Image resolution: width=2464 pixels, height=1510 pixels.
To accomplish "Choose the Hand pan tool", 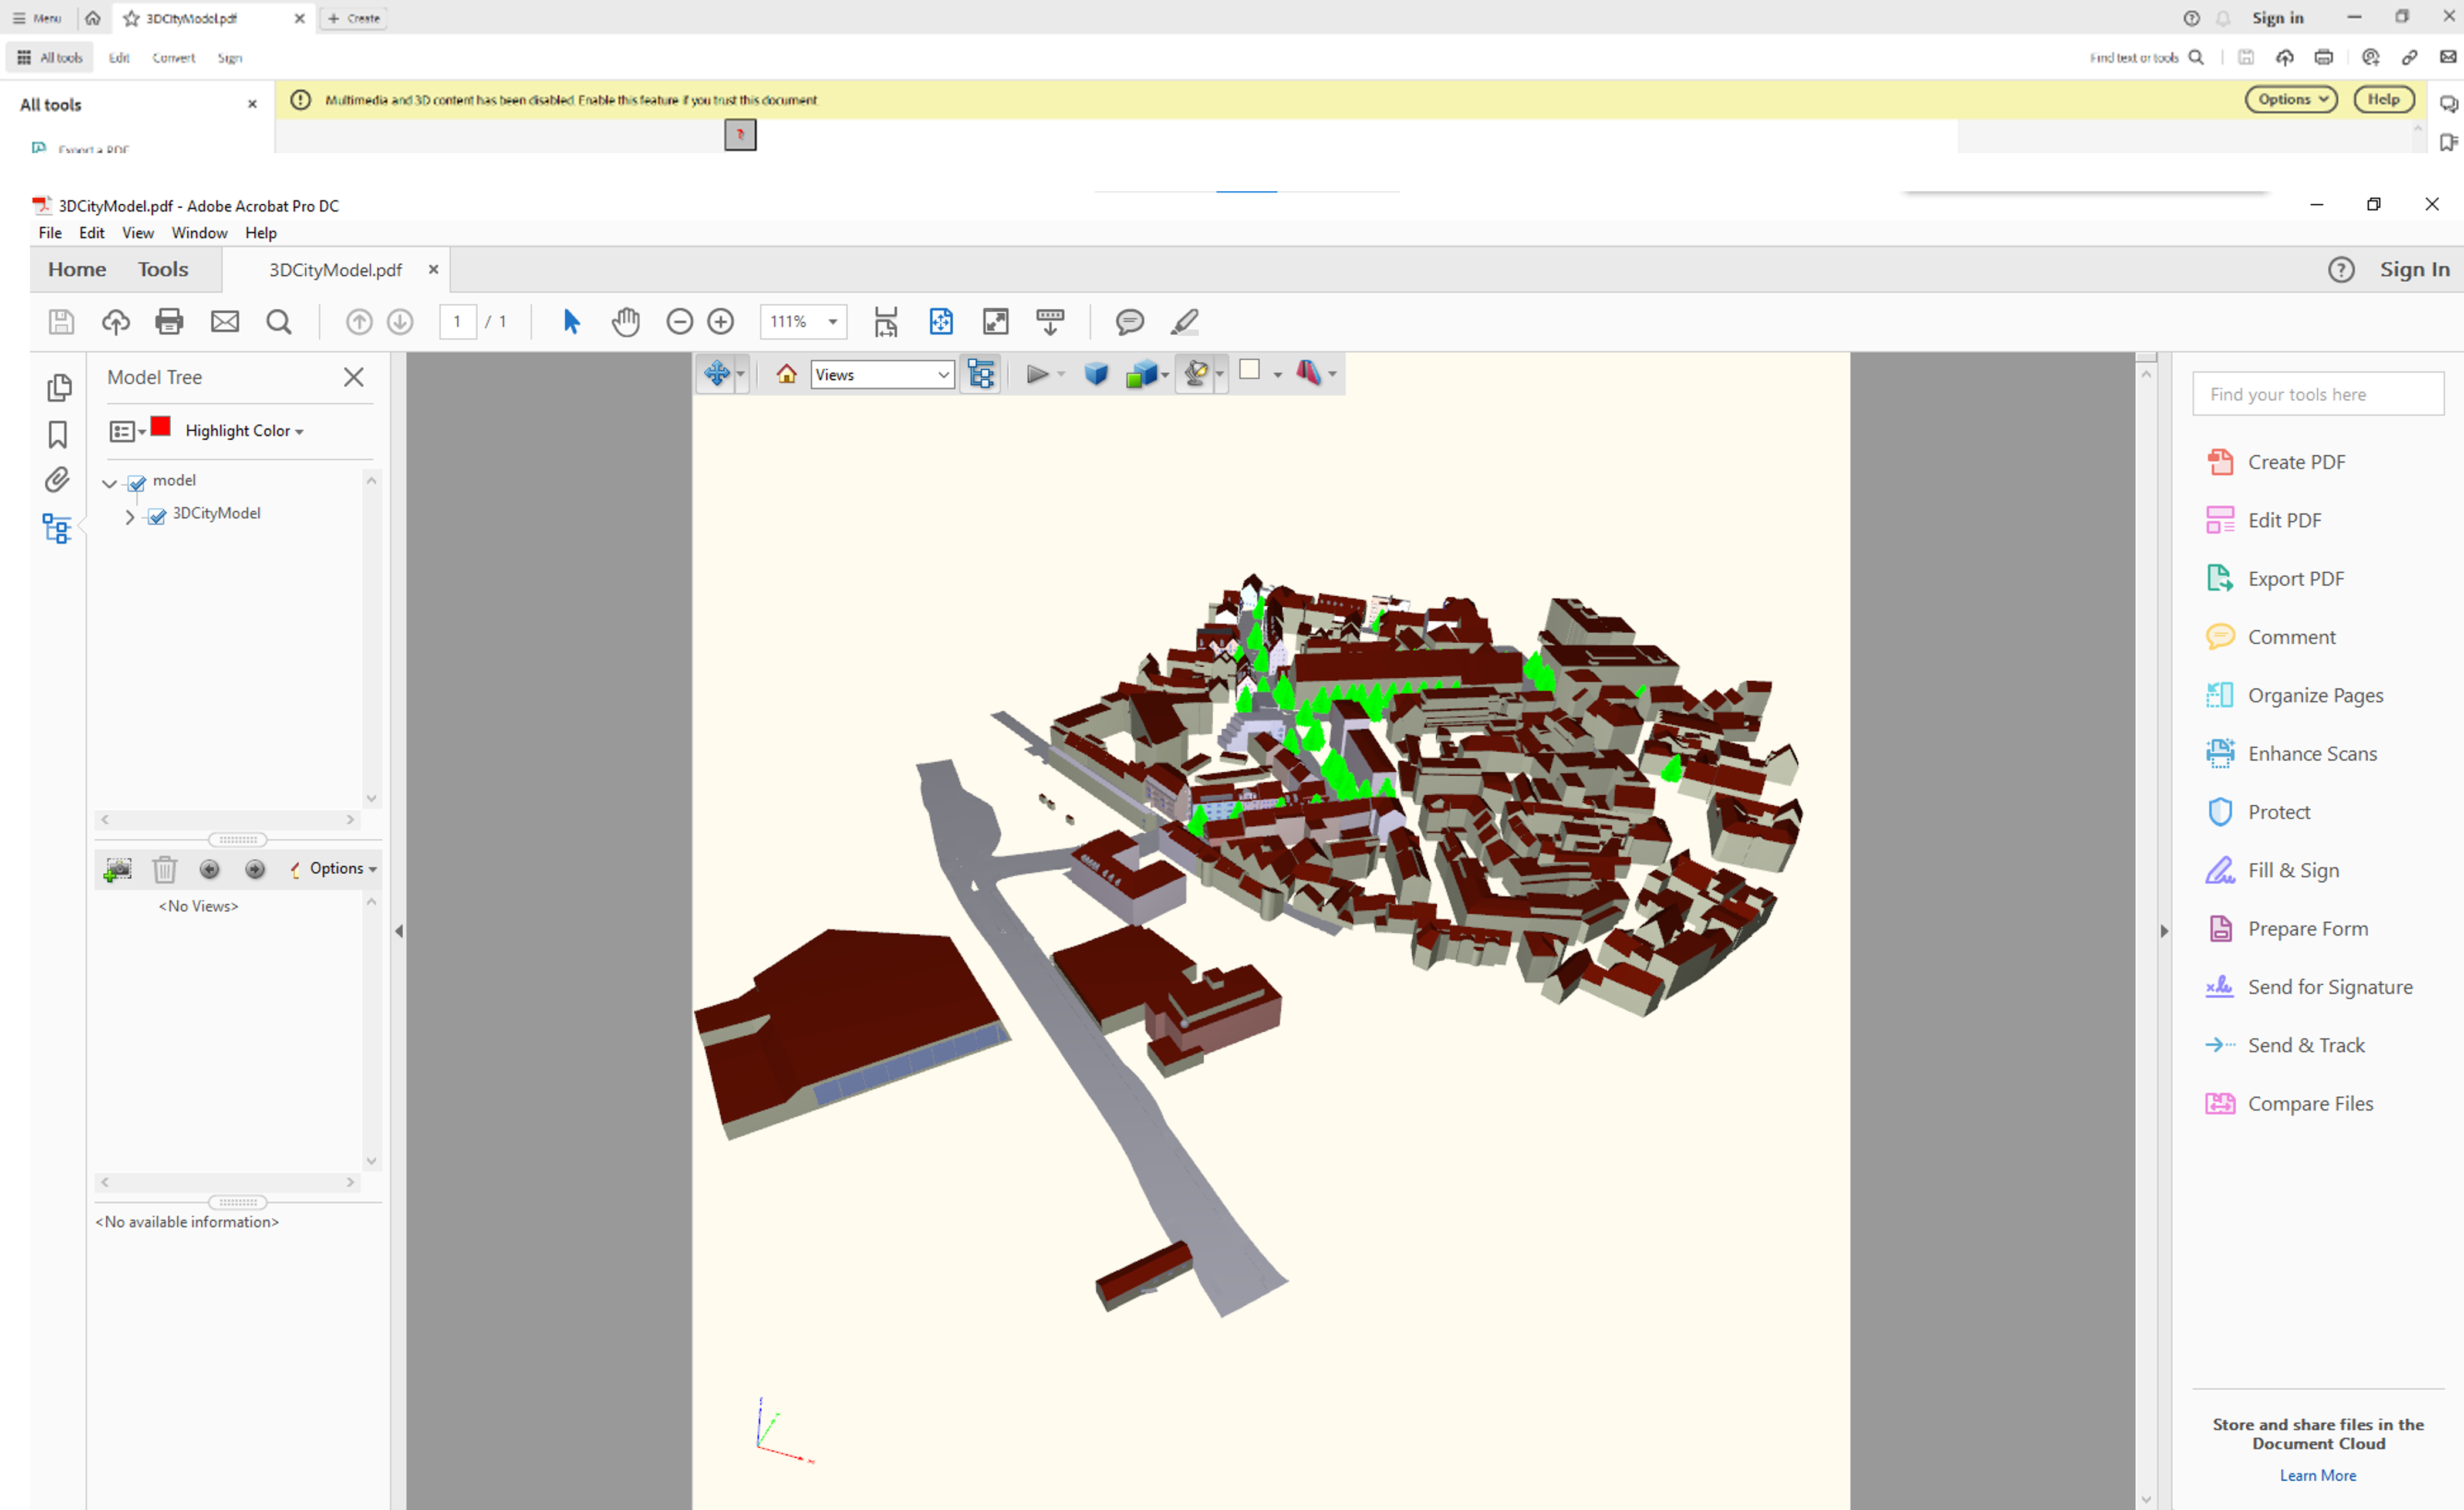I will (626, 321).
